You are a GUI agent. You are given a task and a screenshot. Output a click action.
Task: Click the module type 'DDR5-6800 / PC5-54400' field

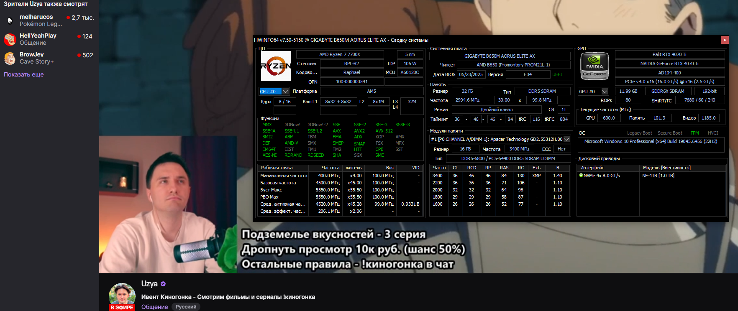(x=508, y=158)
